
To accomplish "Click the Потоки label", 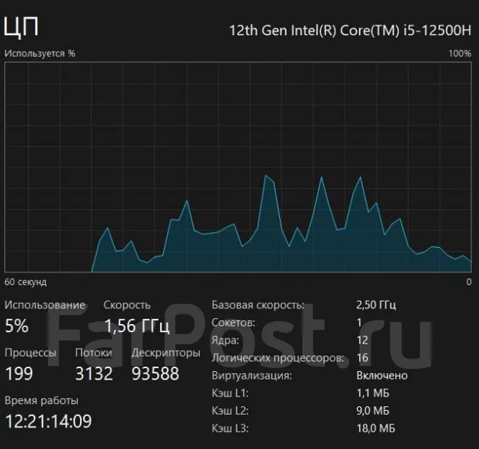I will (94, 352).
